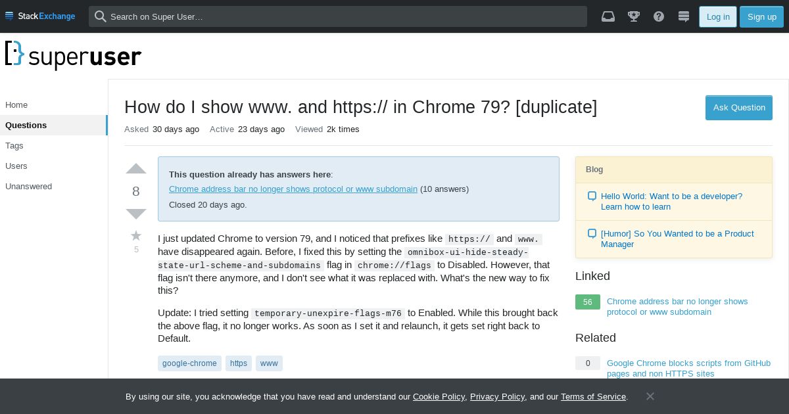The height and width of the screenshot is (414, 789).
Task: Select the google-chrome tag
Action: 189,363
